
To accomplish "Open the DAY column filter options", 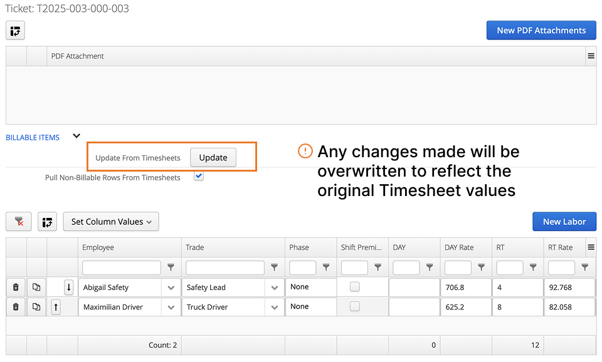I will coord(430,267).
